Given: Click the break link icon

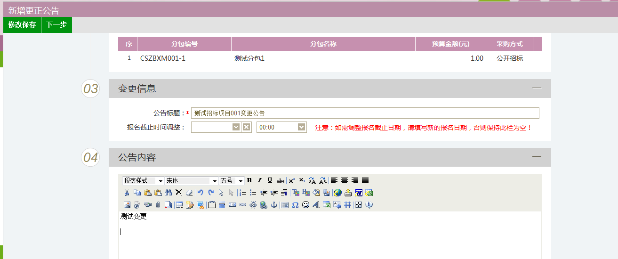Looking at the screenshot, I should (253, 205).
